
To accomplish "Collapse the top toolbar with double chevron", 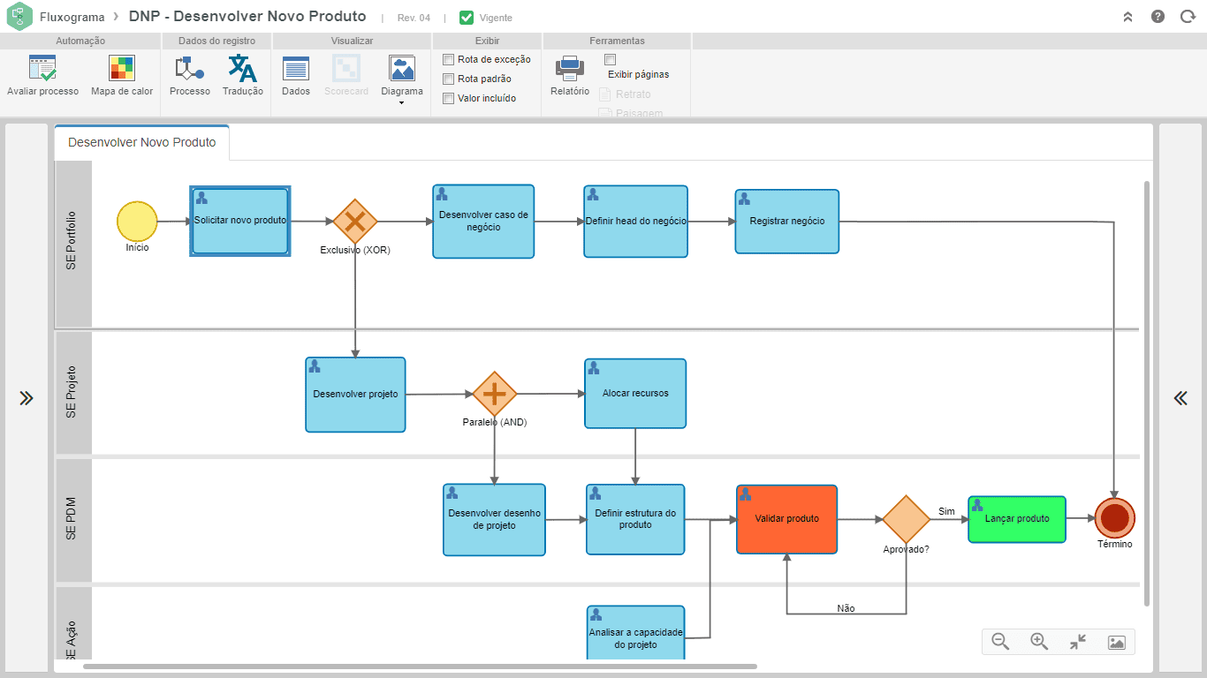I will 1127,17.
